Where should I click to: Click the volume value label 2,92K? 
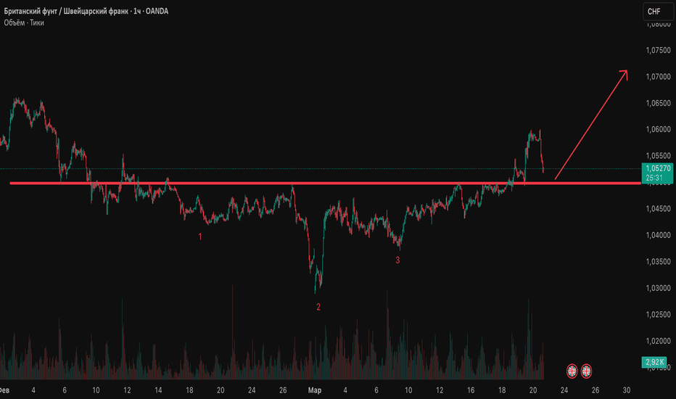pyautogui.click(x=654, y=362)
